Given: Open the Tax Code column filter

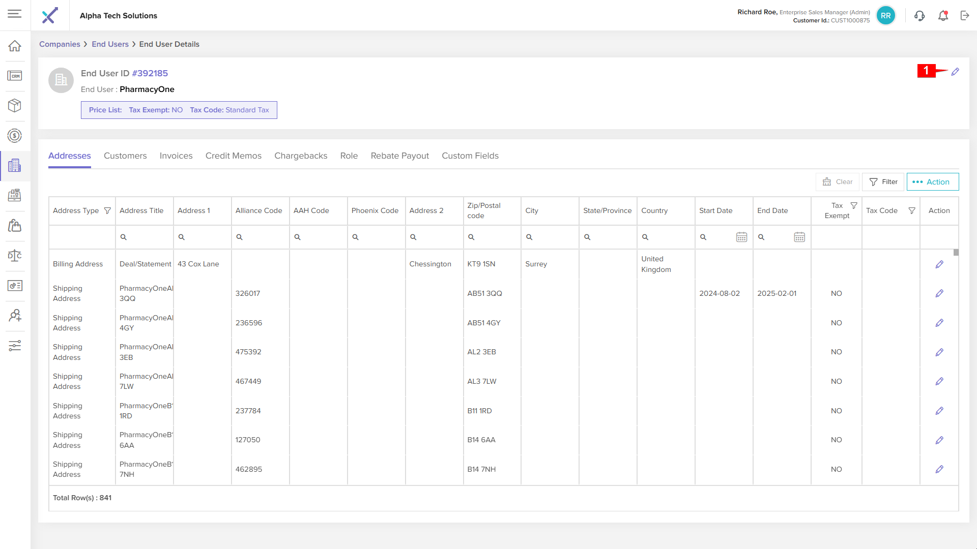Looking at the screenshot, I should [x=912, y=210].
